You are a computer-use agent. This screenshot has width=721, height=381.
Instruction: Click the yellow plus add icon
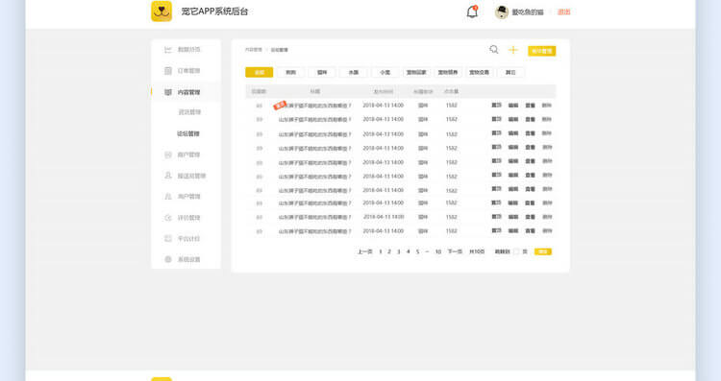click(x=513, y=50)
